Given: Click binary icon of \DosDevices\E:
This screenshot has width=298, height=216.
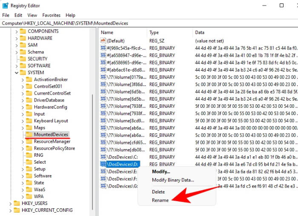Looking at the screenshot, I should (103, 172).
